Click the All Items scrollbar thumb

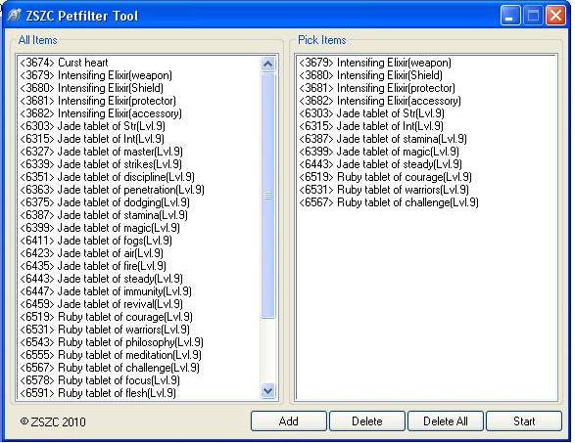(268, 196)
